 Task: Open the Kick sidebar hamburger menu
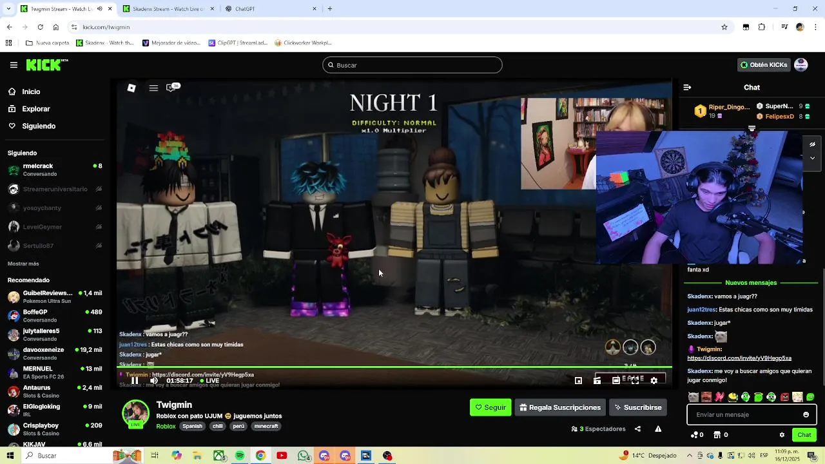[x=14, y=65]
